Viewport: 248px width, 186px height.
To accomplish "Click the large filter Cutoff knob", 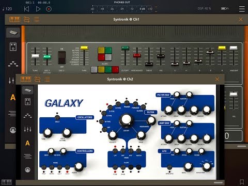I will (126, 119).
